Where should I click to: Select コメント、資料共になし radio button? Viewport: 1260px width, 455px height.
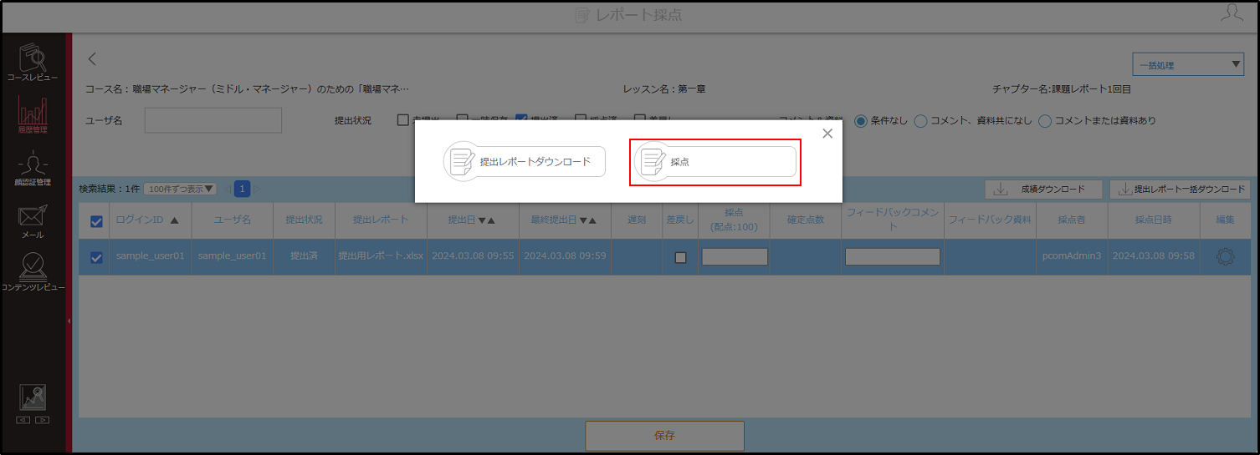coord(920,121)
